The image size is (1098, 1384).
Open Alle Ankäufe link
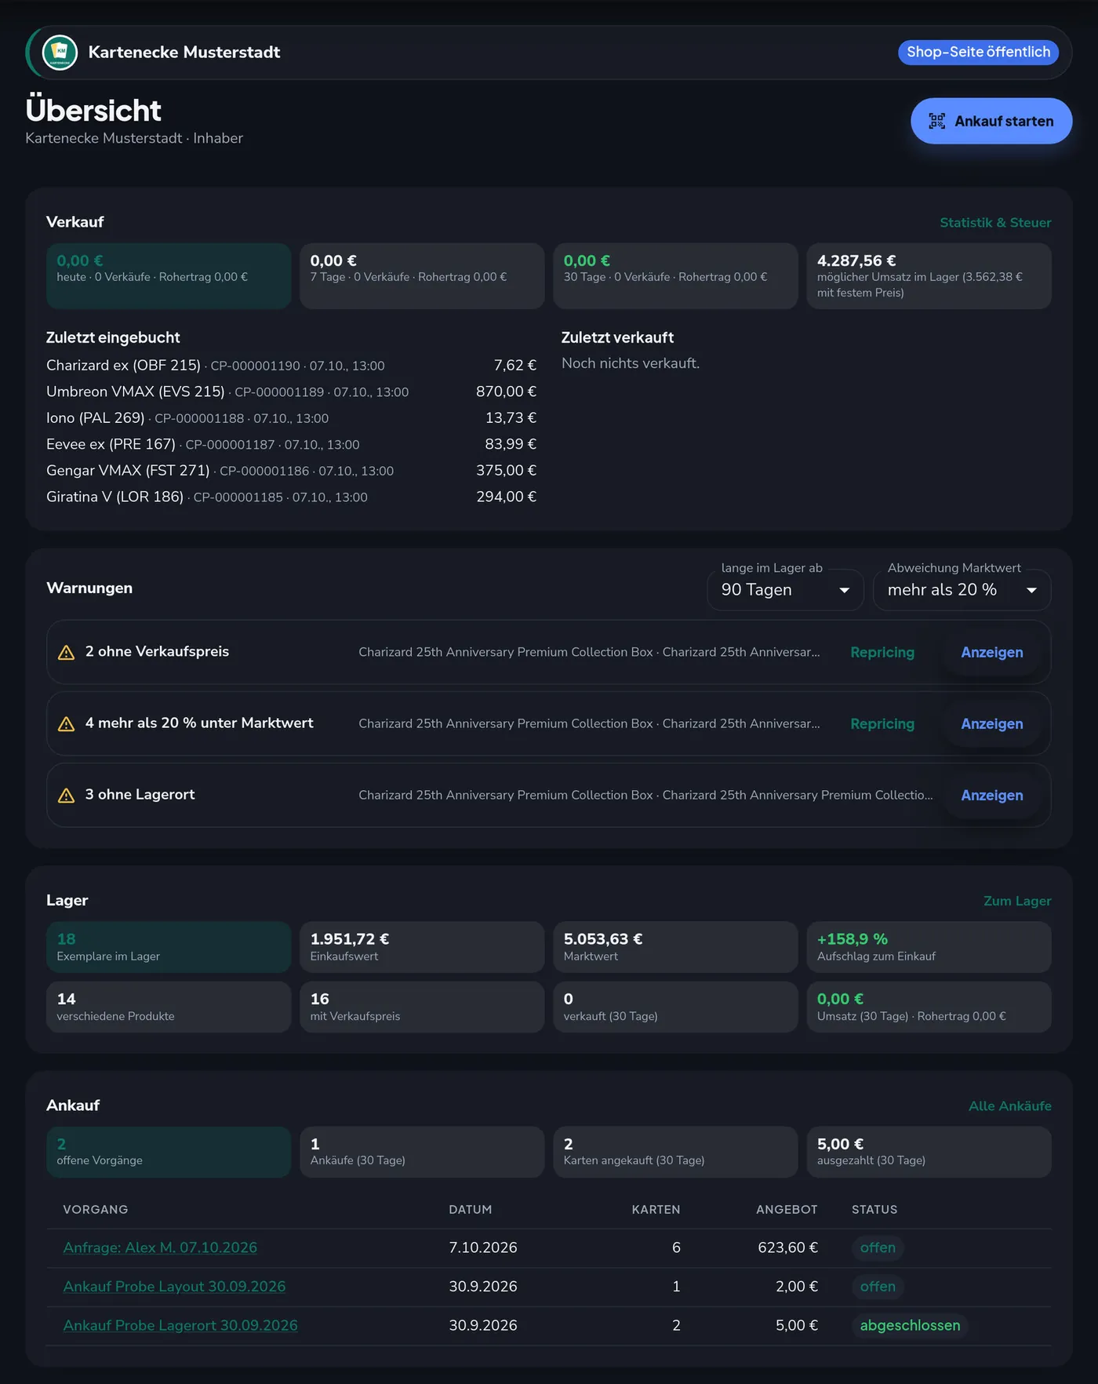coord(1009,1106)
